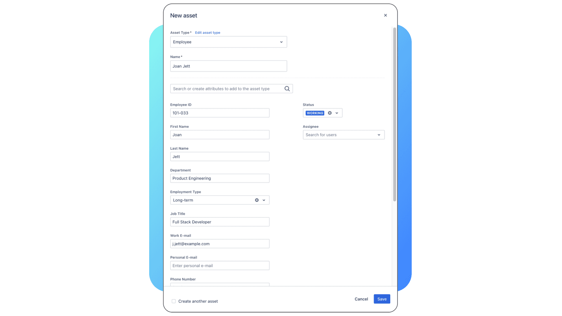The image size is (562, 316).
Task: Click the Personal E-mail input field
Action: click(x=220, y=265)
